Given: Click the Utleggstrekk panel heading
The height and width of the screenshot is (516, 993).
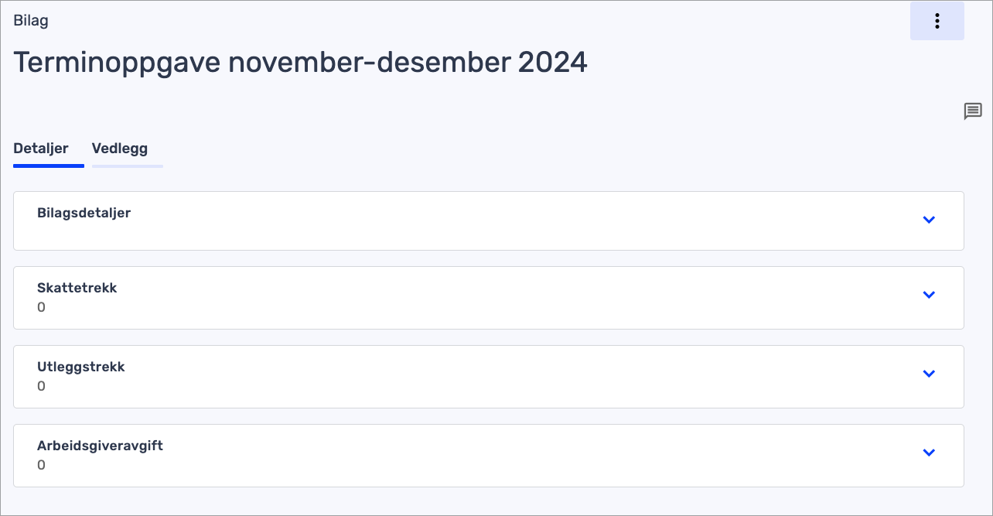Looking at the screenshot, I should click(80, 367).
